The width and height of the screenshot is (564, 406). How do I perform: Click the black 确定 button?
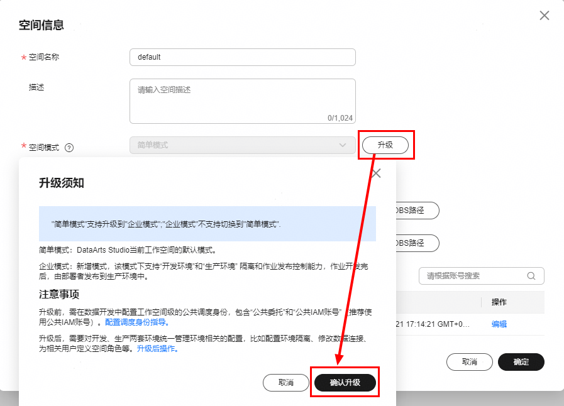pyautogui.click(x=521, y=362)
